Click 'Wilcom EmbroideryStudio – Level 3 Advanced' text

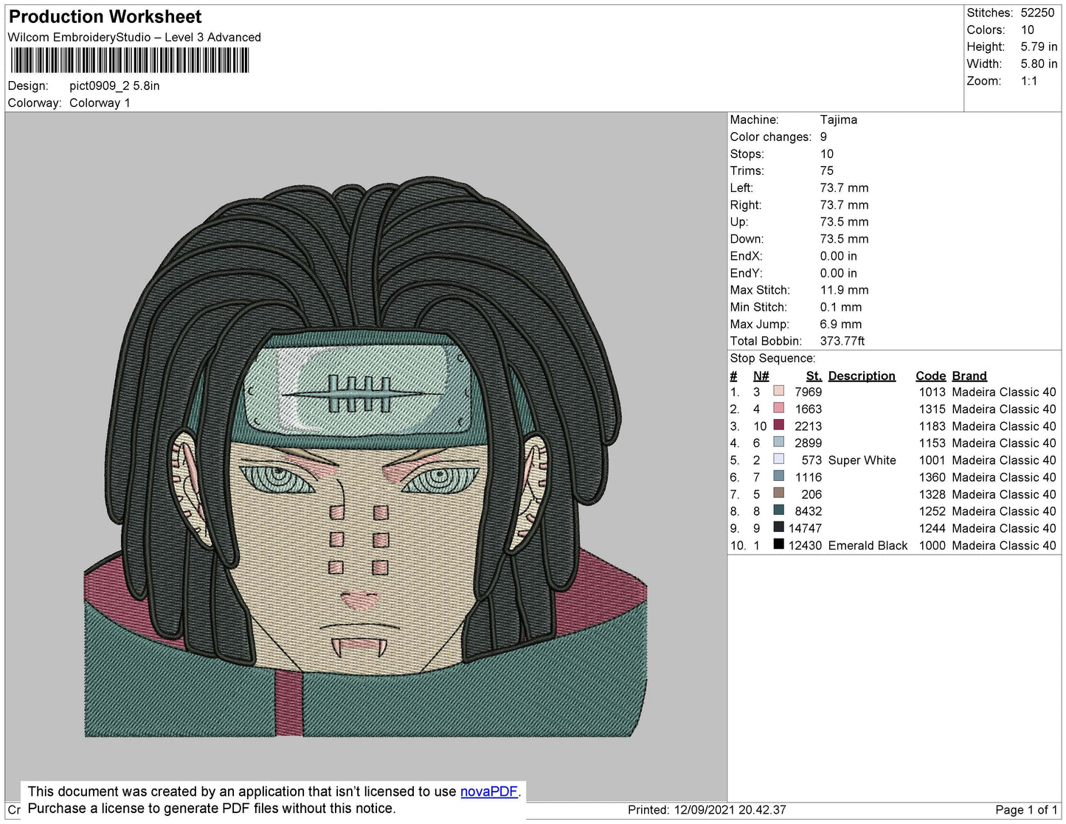134,38
